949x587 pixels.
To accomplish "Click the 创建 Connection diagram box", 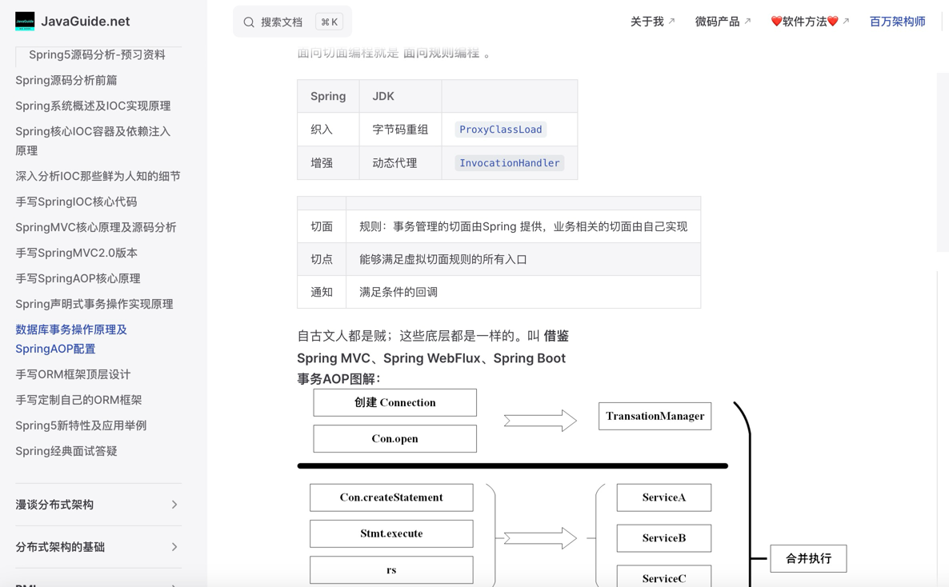I will click(394, 402).
